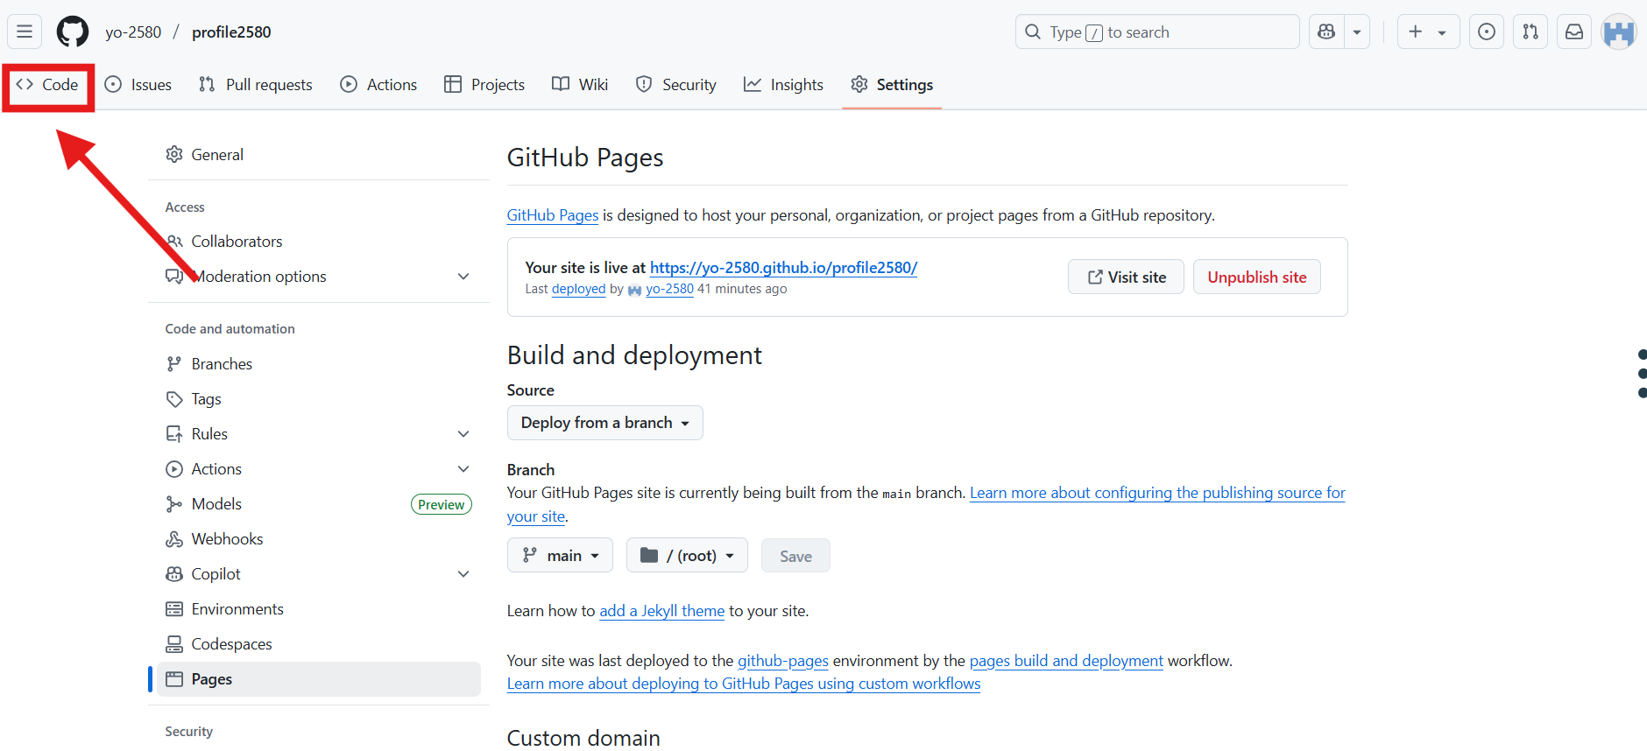
Task: Click the search input field
Action: pos(1157,32)
